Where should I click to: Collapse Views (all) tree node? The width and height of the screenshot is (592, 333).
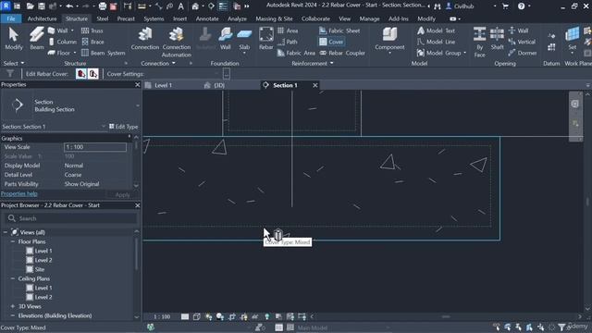[x=6, y=232]
